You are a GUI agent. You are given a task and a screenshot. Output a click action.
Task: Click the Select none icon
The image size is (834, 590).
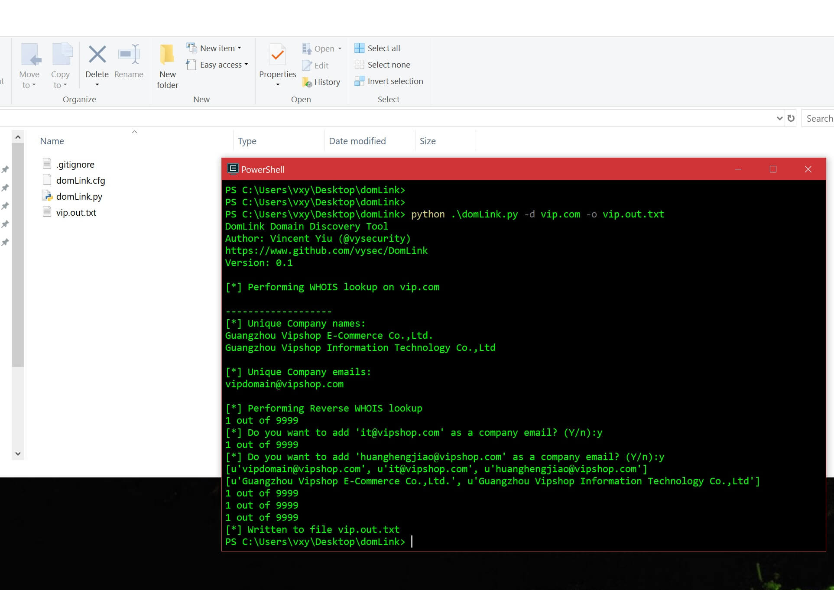coord(359,65)
